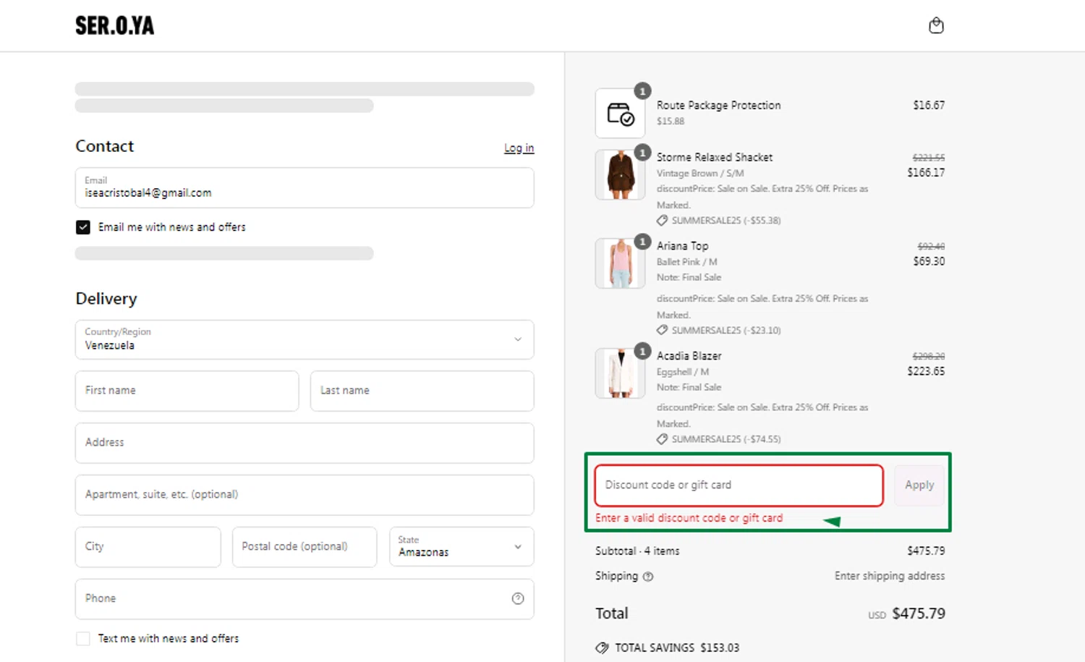Focus the Address field

[x=305, y=443]
